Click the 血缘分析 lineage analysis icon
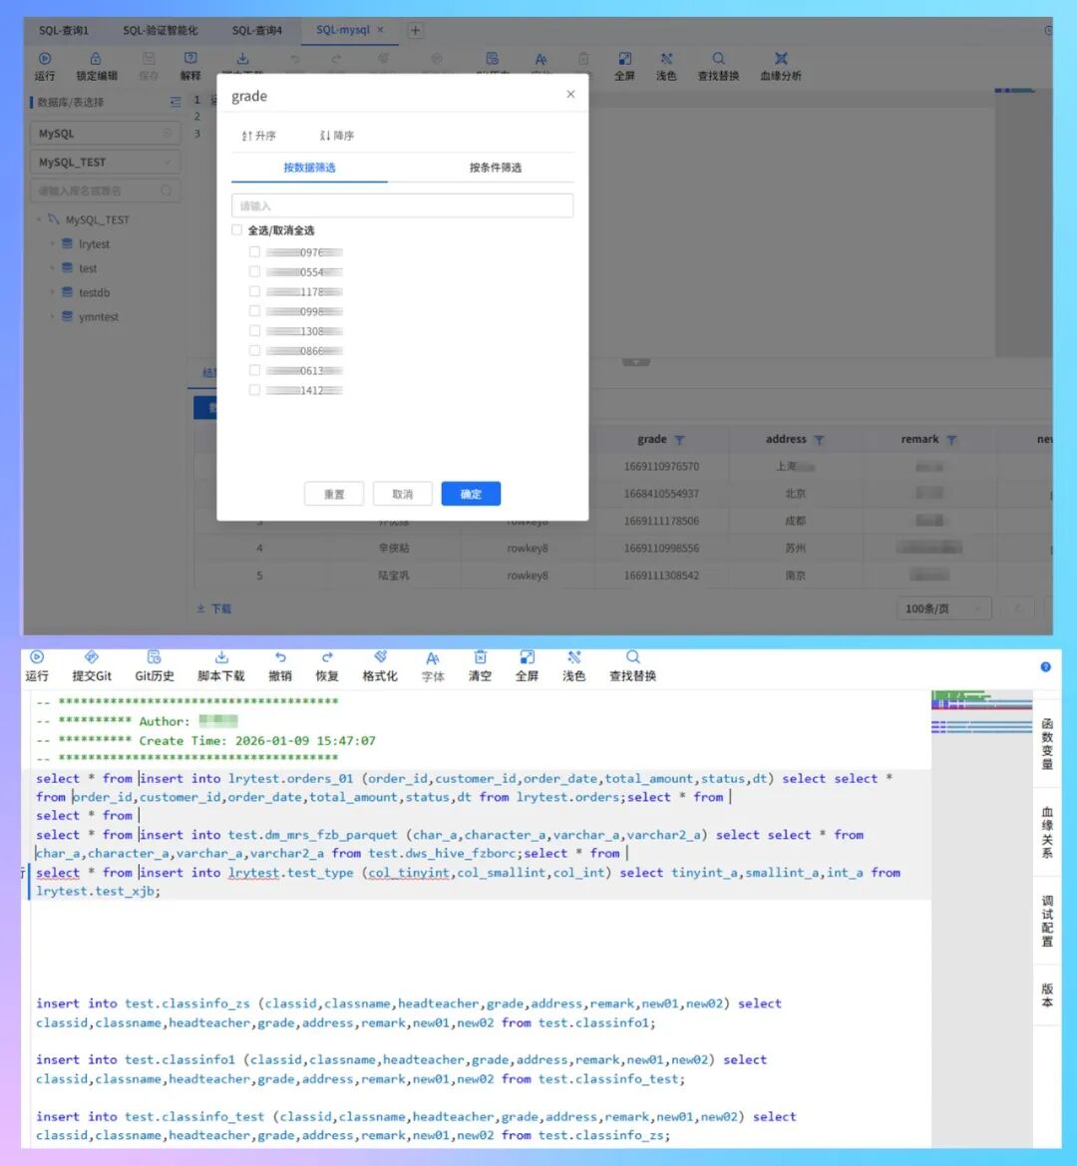The width and height of the screenshot is (1077, 1166). tap(781, 59)
